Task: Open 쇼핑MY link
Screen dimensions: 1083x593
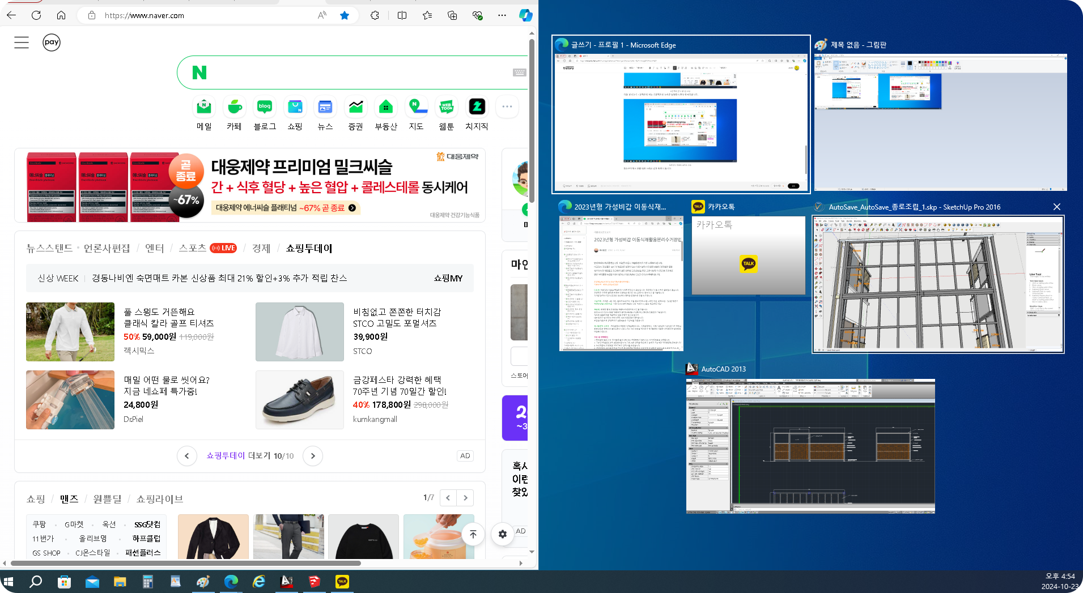Action: click(448, 278)
